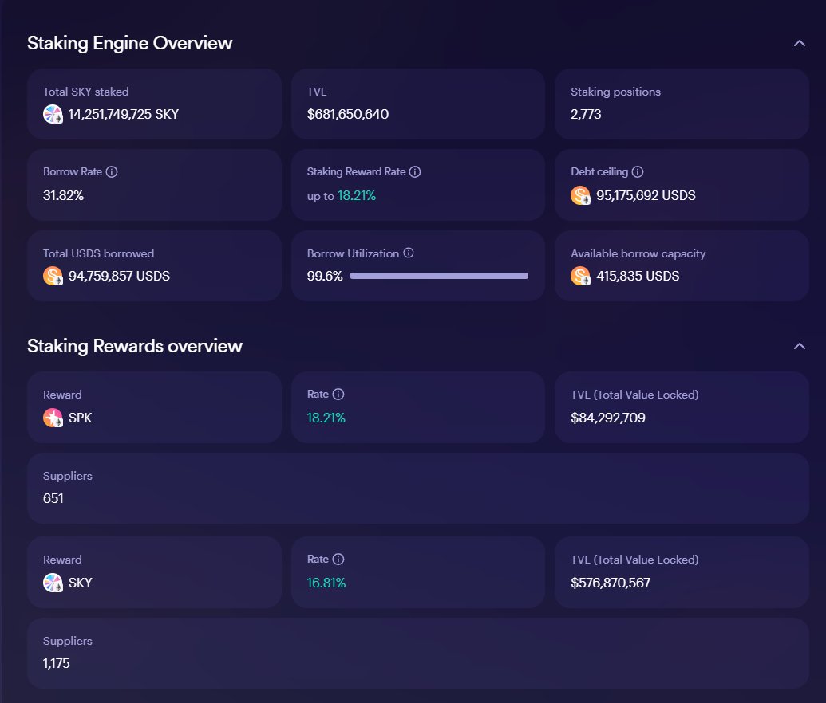Click the green 18.21% Staking Reward Rate value

point(356,195)
